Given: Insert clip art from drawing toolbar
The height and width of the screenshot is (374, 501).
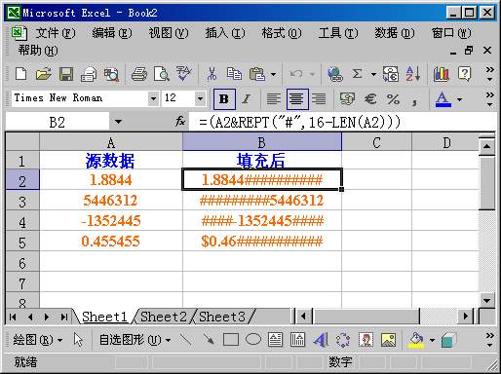Looking at the screenshot, I should tap(366, 340).
